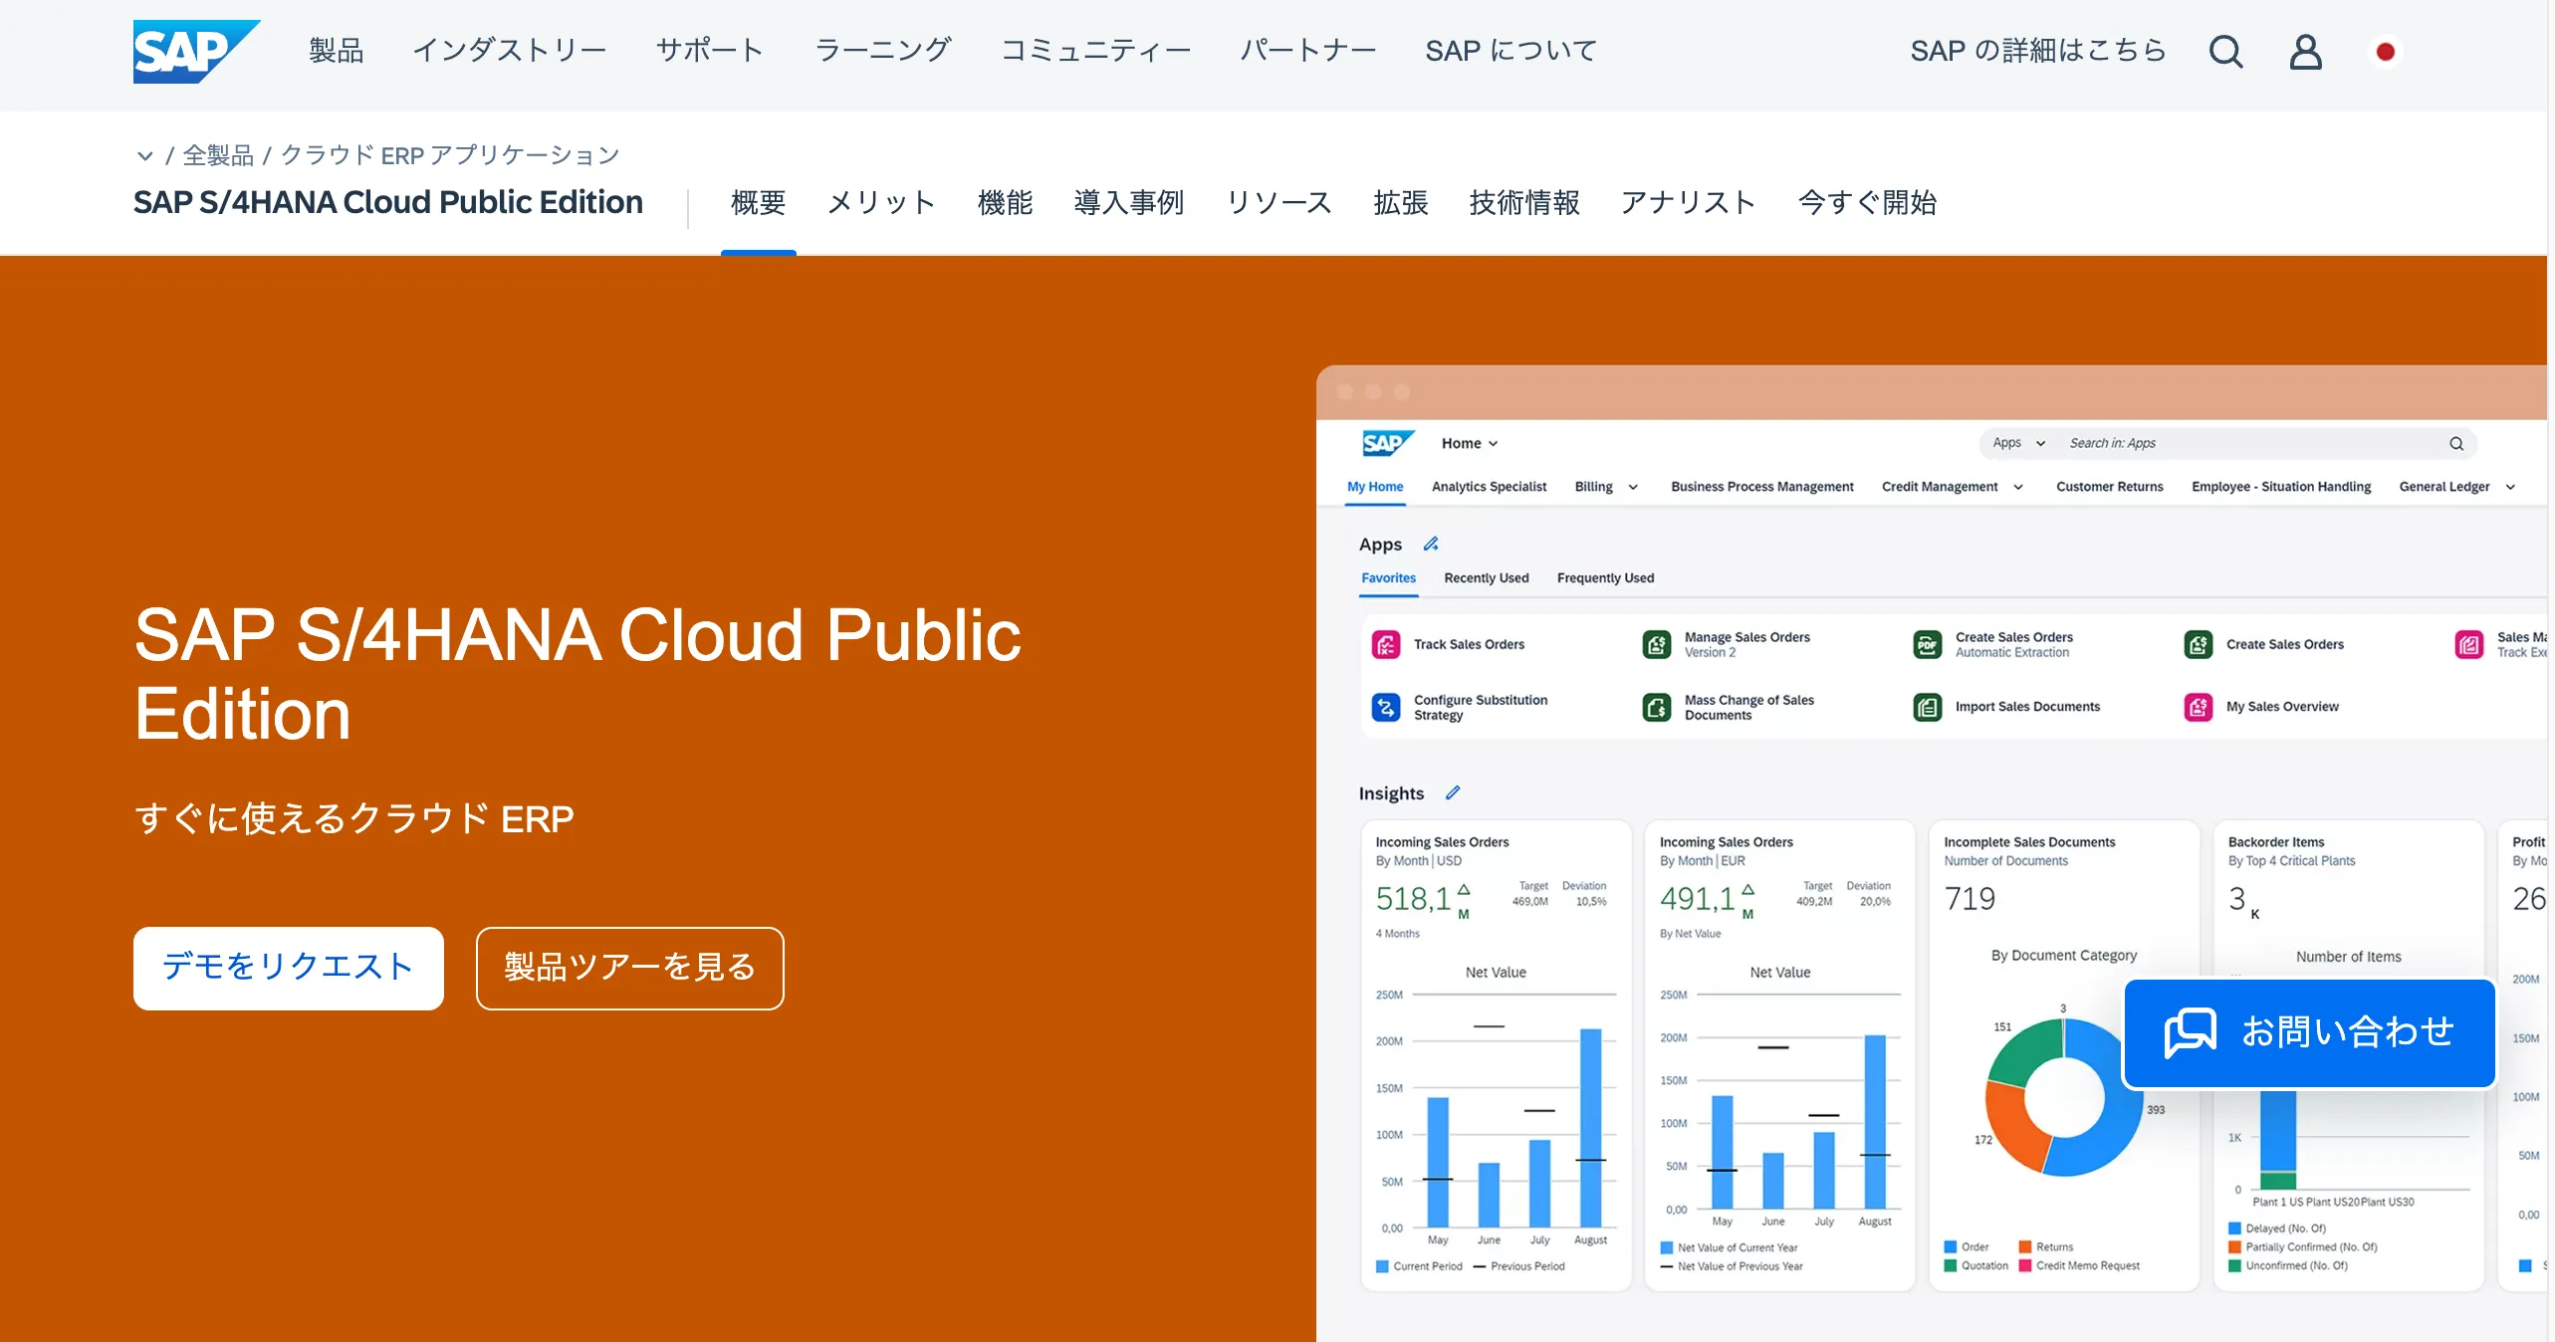Screen dimensions: 2555x1342
Task: Open the パートナー menu
Action: pos(1307,51)
